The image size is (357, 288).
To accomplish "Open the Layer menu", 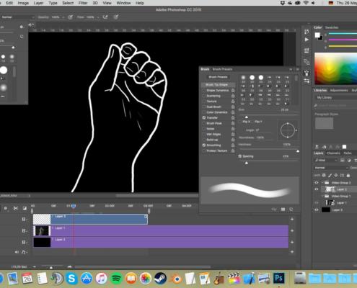I will (38, 3).
